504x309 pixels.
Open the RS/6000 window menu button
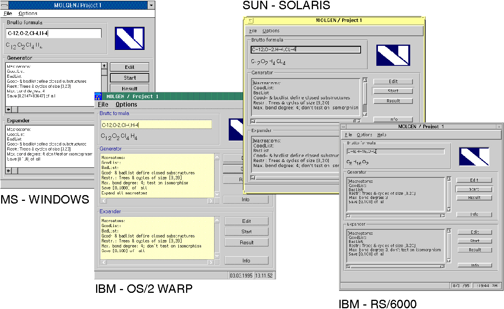coord(344,127)
